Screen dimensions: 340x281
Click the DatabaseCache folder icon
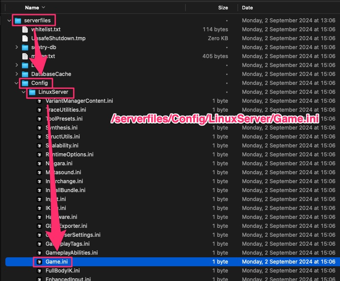coord(25,74)
